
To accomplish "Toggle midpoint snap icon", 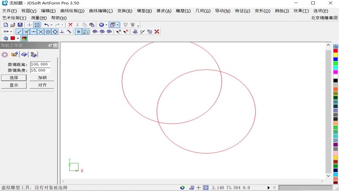I will pyautogui.click(x=34, y=32).
